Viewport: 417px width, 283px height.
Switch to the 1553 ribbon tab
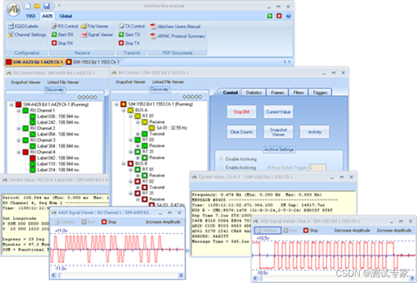click(30, 16)
